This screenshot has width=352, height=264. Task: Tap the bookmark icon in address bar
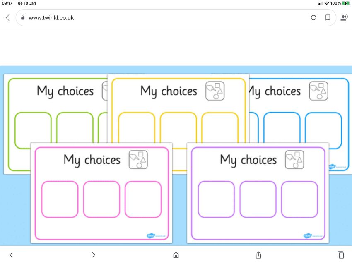coord(328,17)
